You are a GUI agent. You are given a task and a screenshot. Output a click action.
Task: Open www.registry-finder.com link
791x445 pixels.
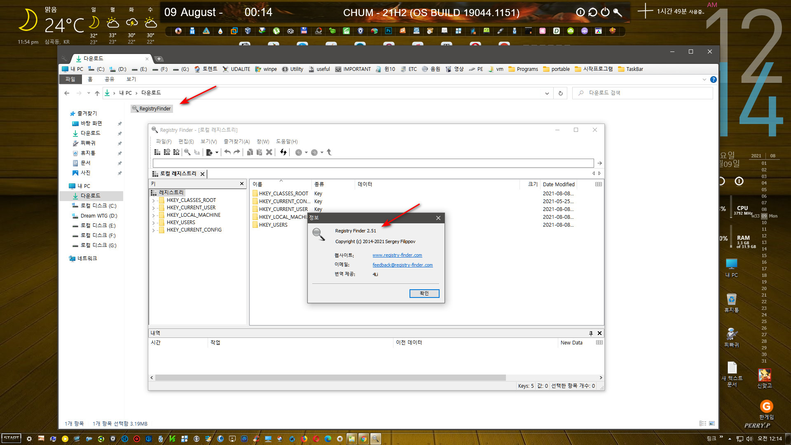[397, 255]
